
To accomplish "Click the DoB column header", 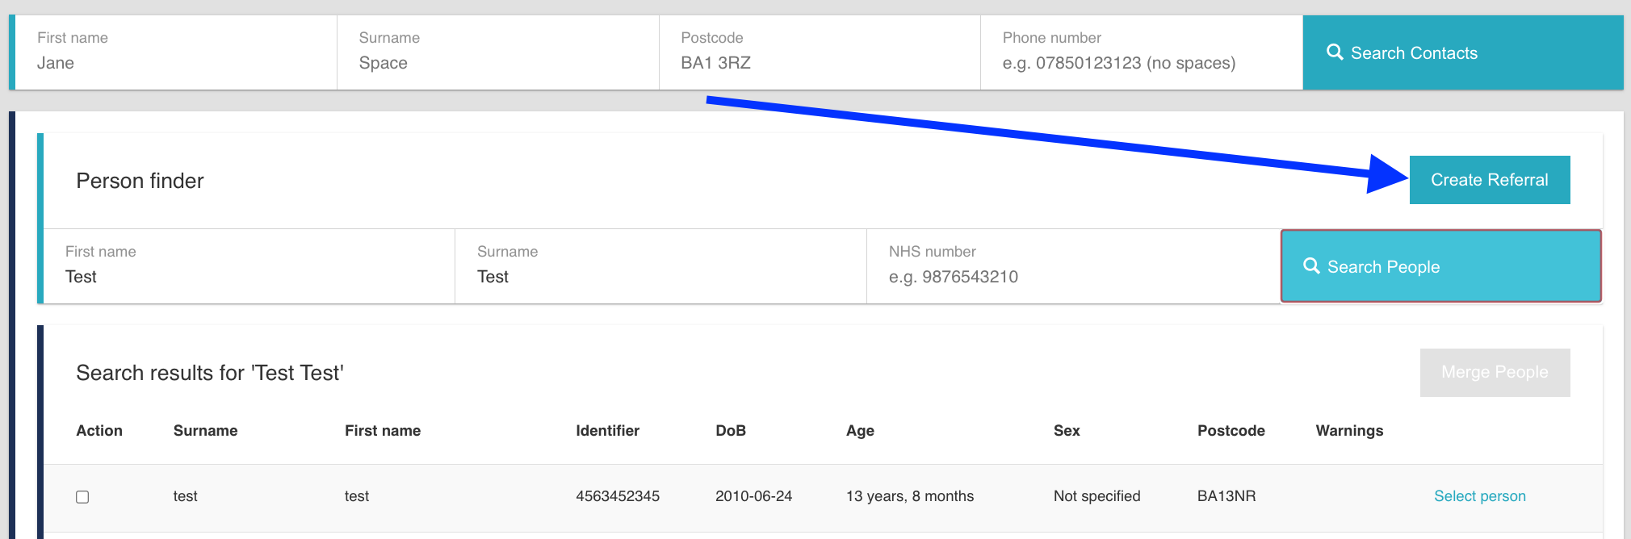I will [730, 431].
